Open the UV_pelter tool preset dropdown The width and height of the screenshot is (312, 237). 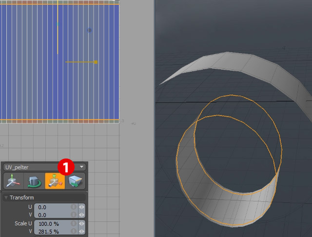[x=44, y=167]
